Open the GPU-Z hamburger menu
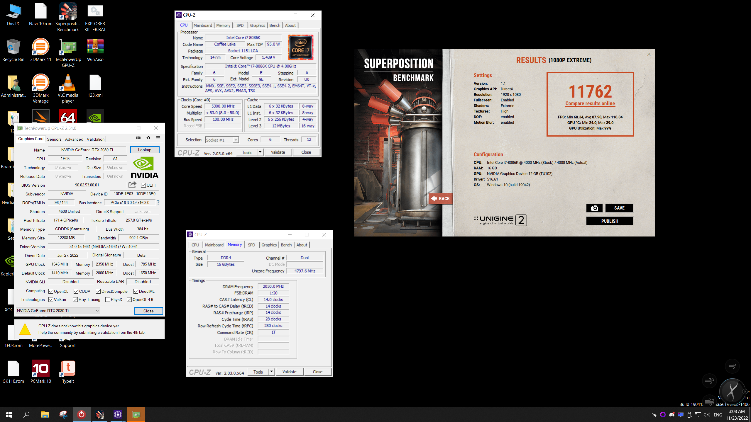The image size is (751, 422). coord(158,138)
